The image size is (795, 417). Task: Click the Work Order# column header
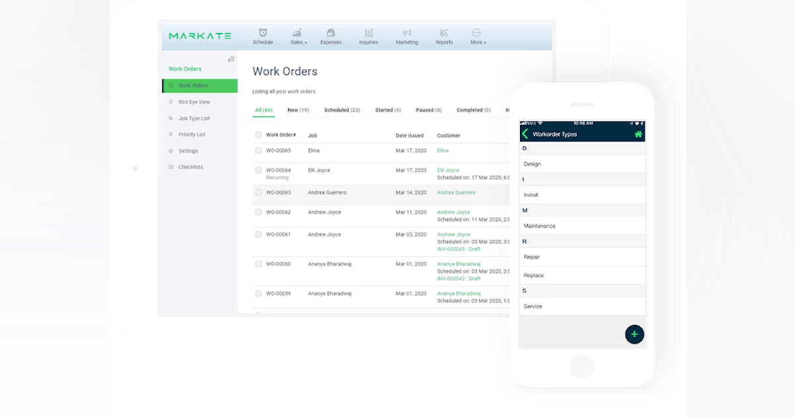281,135
